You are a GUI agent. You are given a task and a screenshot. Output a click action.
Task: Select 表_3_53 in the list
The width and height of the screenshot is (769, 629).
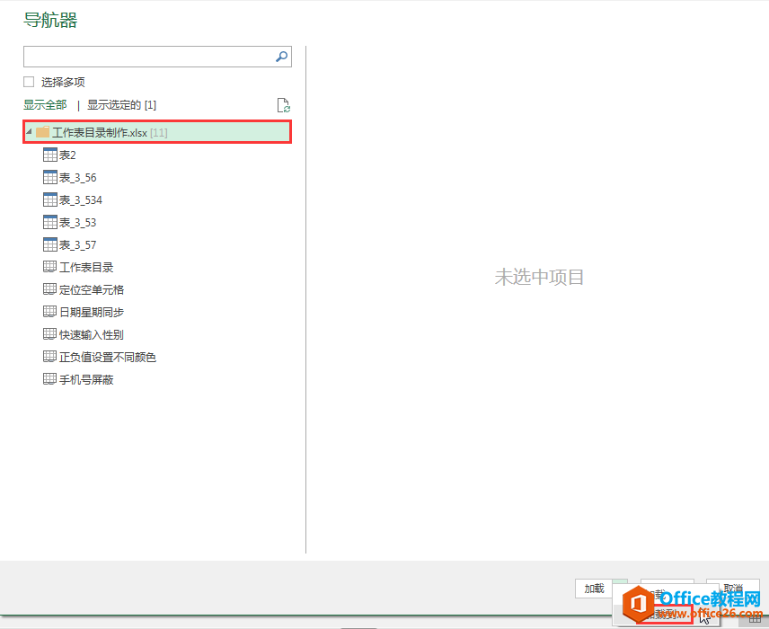click(x=70, y=222)
